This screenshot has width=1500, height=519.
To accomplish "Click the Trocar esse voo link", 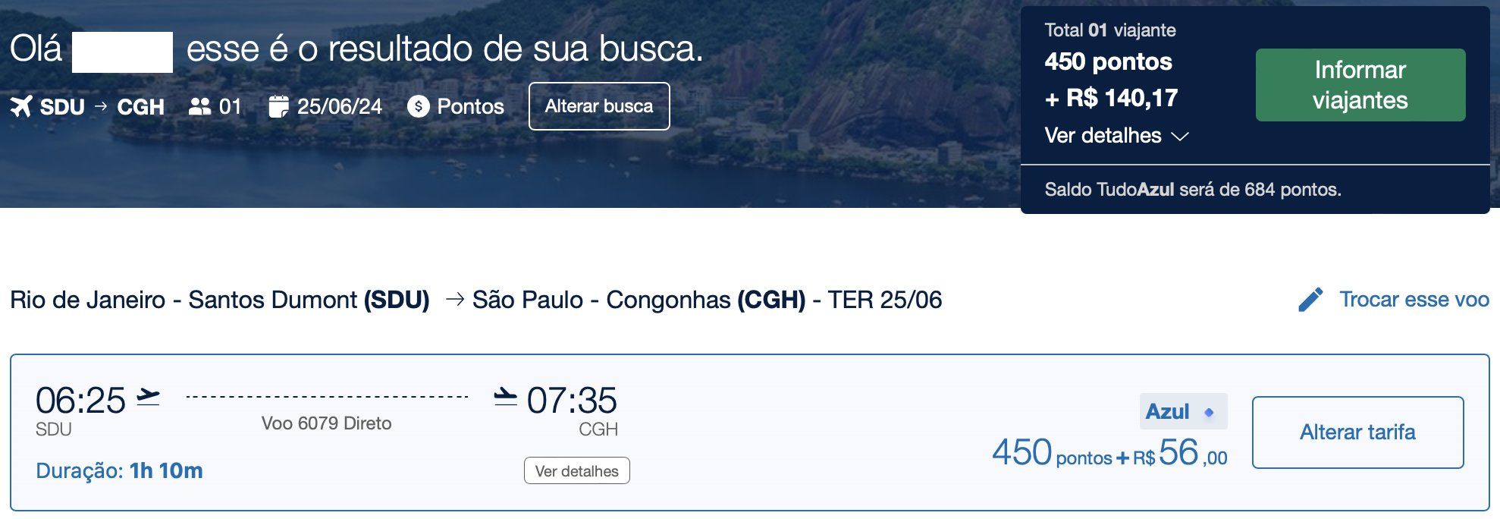I will (1414, 300).
